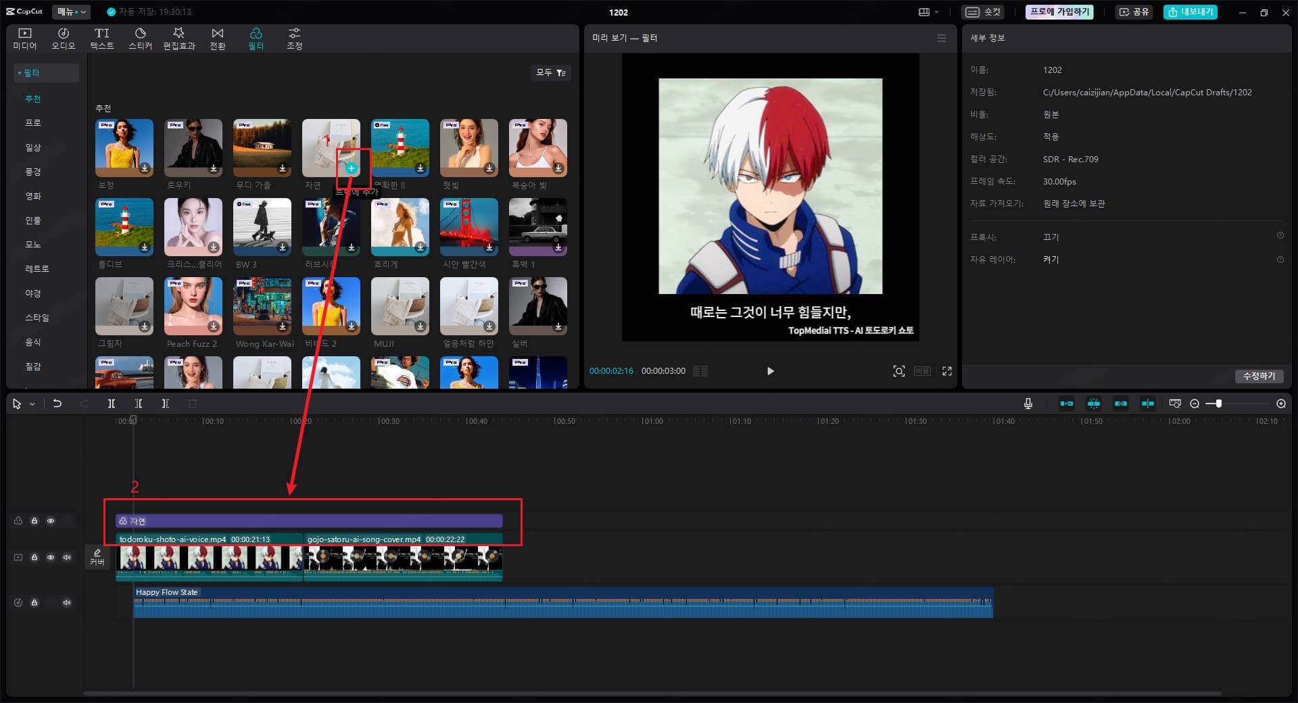Switch to the 조정 tab
The image size is (1298, 703).
[294, 39]
